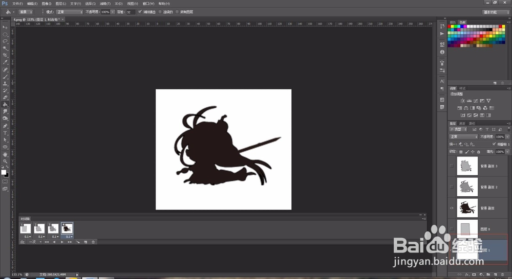Select timeline frame 2 thumbnail
The width and height of the screenshot is (512, 279).
point(39,228)
